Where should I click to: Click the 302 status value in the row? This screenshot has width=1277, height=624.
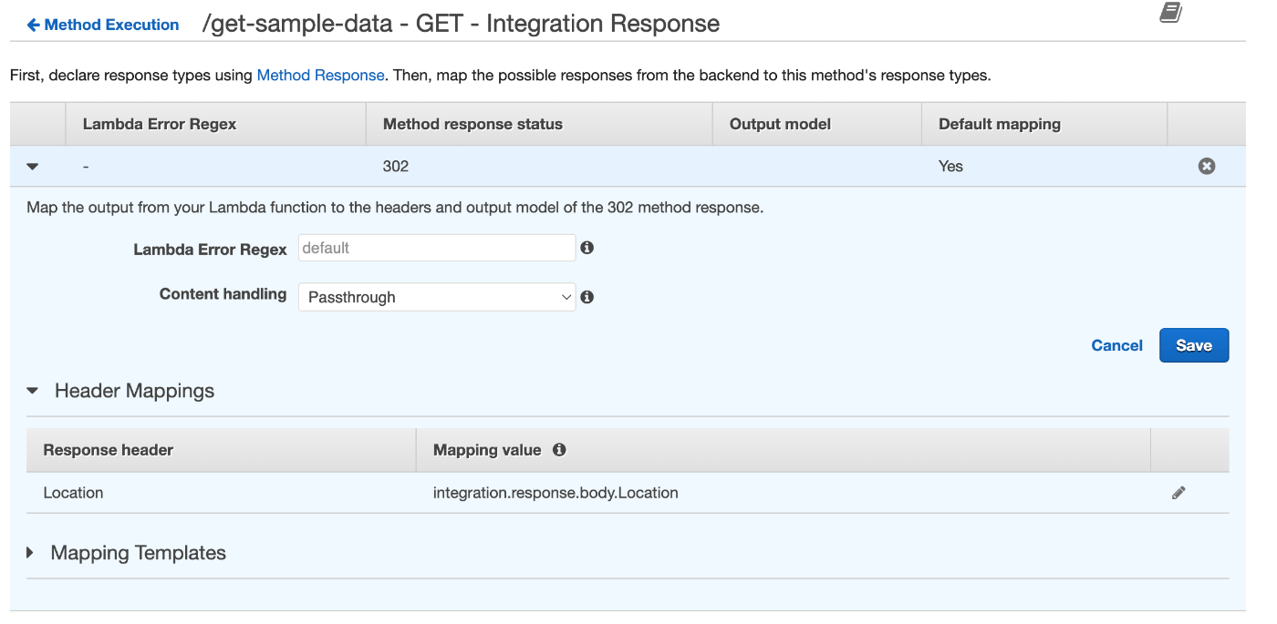(396, 166)
